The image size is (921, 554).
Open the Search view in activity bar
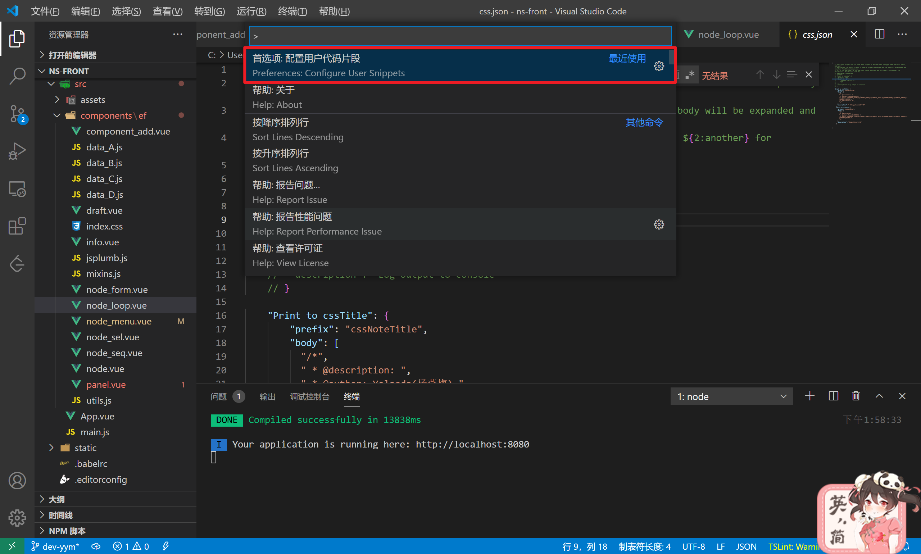click(17, 76)
